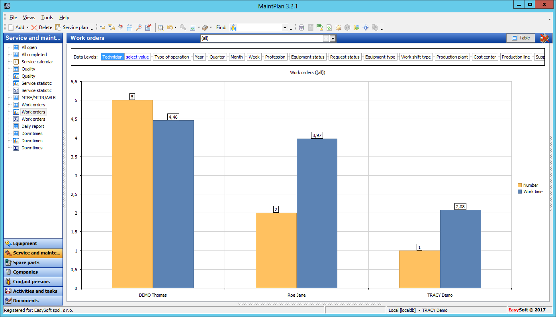Screen dimensions: 556x317
Task: Toggle the Technician data level
Action: click(112, 57)
